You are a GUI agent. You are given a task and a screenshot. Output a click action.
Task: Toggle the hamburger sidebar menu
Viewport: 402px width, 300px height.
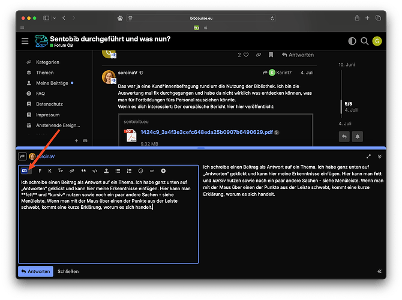coord(25,41)
